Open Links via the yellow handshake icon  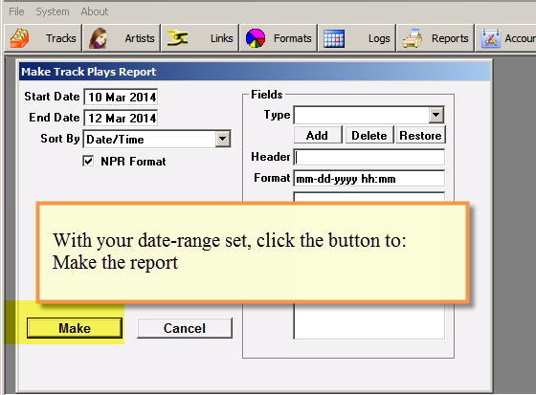coord(177,38)
